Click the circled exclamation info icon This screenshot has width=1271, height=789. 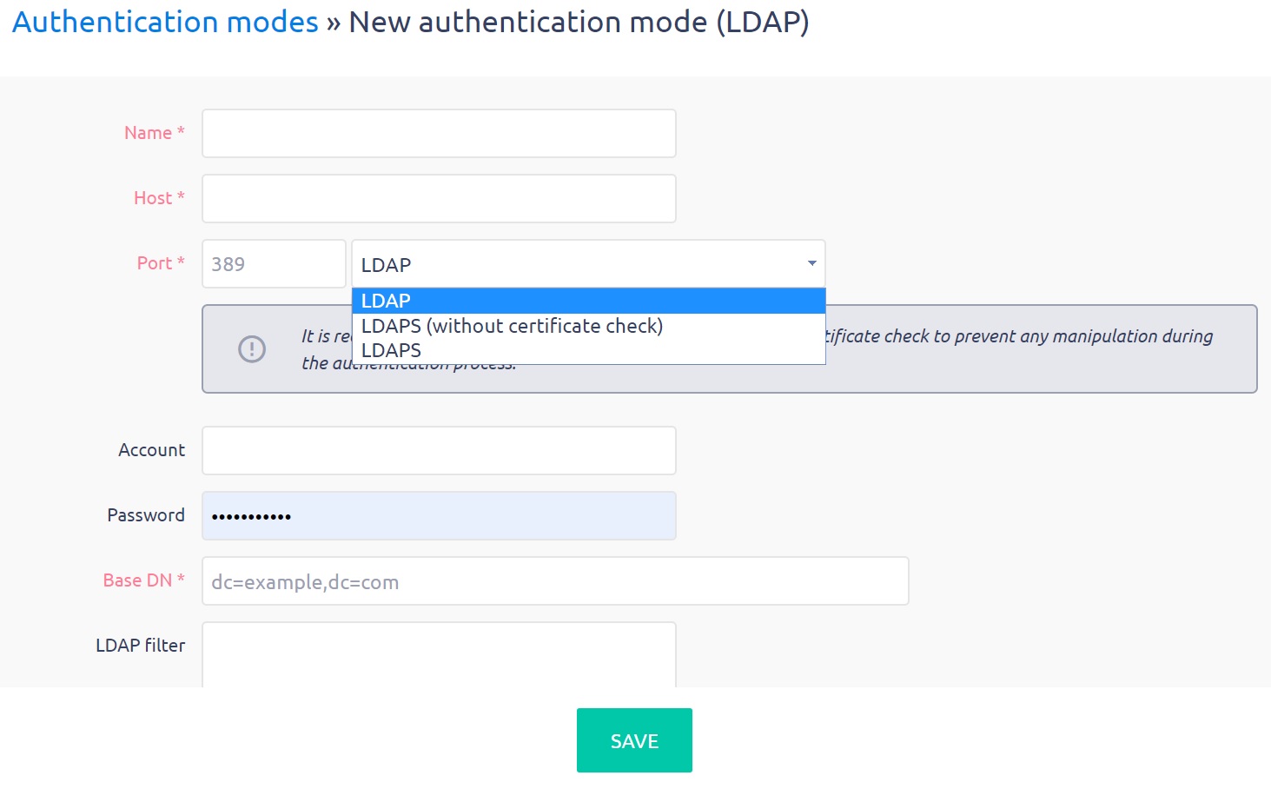click(x=251, y=349)
